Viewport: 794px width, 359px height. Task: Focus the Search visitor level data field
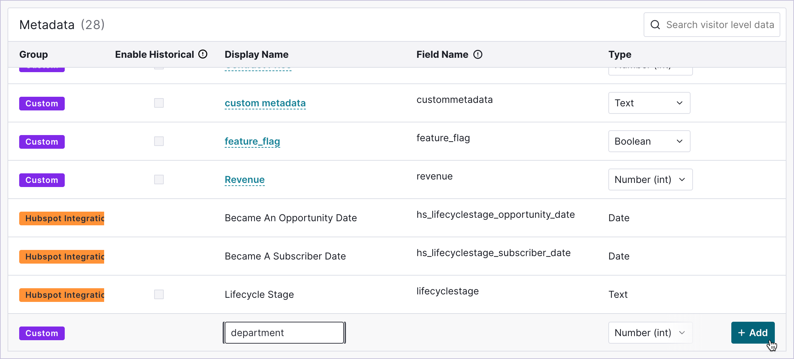(719, 25)
